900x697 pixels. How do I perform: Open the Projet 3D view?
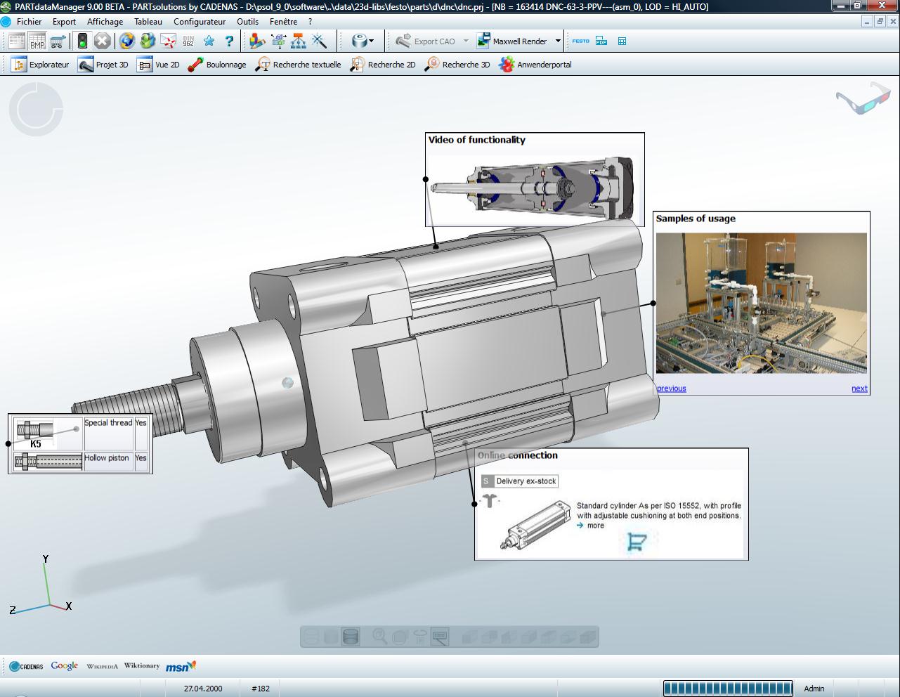coord(103,65)
